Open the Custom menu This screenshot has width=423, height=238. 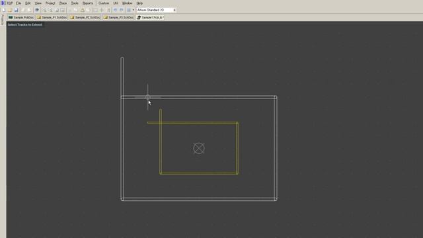pos(104,3)
